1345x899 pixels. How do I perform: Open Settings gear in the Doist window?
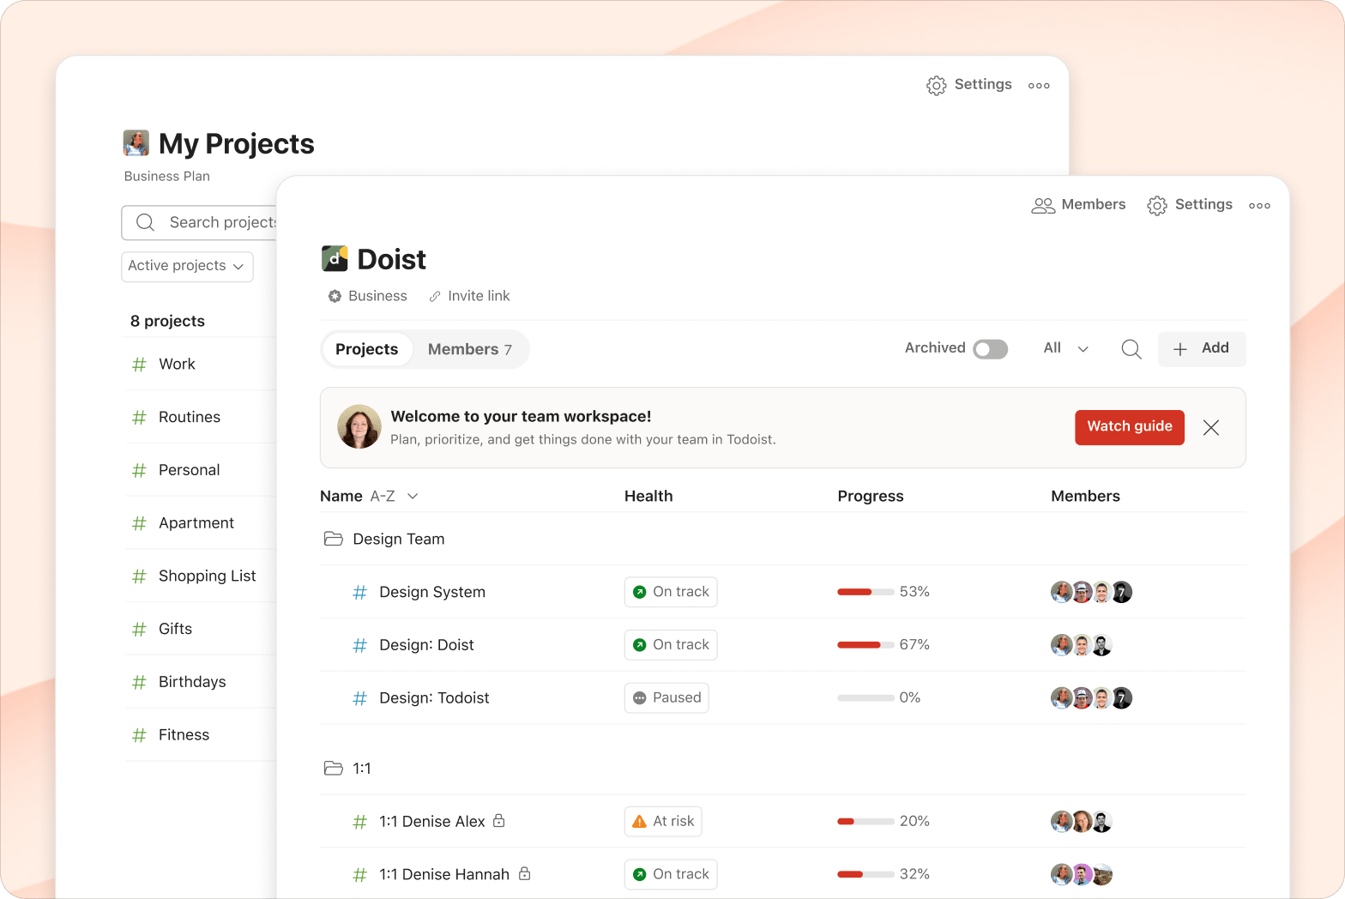tap(1157, 205)
